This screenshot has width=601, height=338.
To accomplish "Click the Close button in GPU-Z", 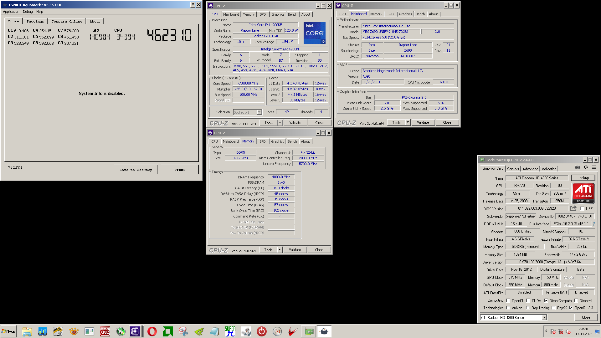I will 586,317.
